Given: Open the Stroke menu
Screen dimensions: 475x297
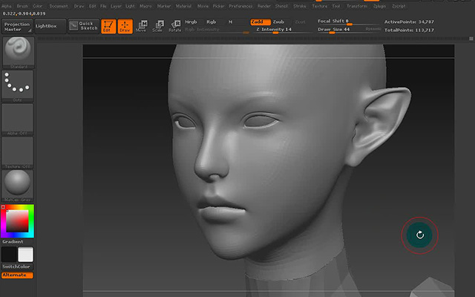Looking at the screenshot, I should pyautogui.click(x=300, y=6).
